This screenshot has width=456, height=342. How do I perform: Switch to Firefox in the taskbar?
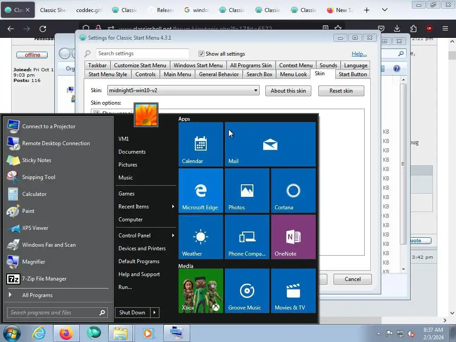point(66,333)
